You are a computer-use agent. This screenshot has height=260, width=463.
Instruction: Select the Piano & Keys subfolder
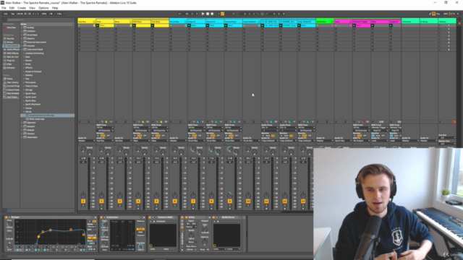pyautogui.click(x=31, y=86)
